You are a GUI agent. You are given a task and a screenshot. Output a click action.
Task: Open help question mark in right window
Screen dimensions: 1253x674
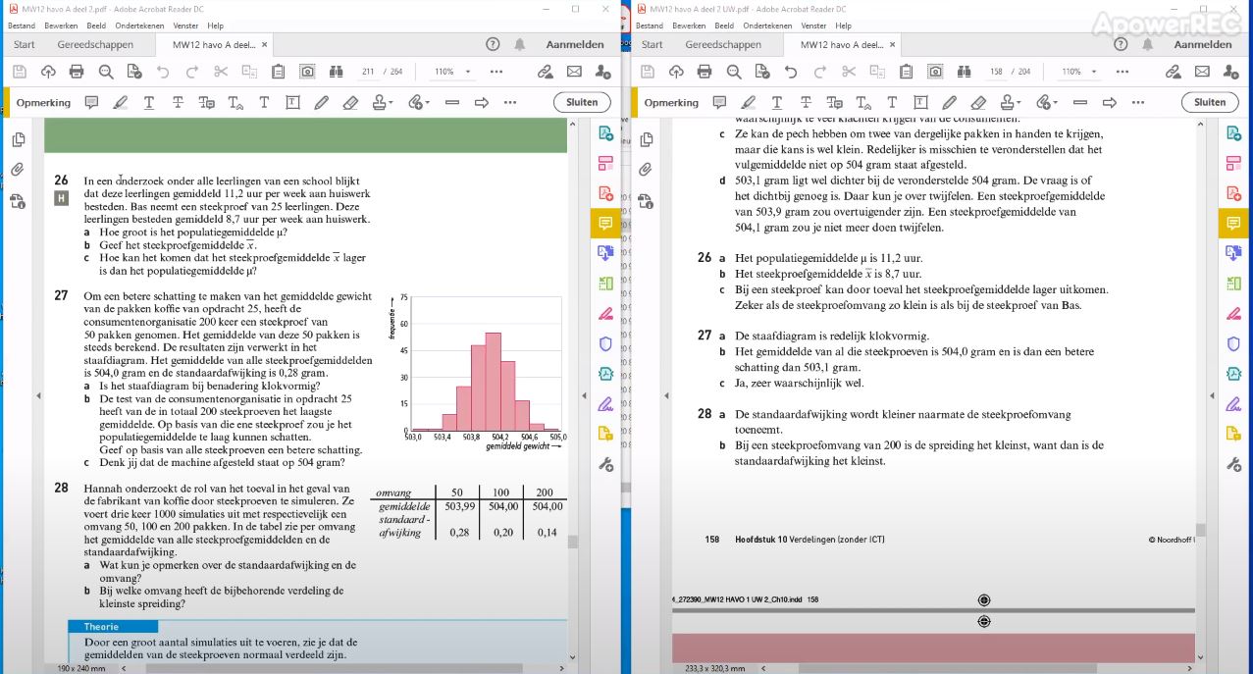pyautogui.click(x=1121, y=44)
